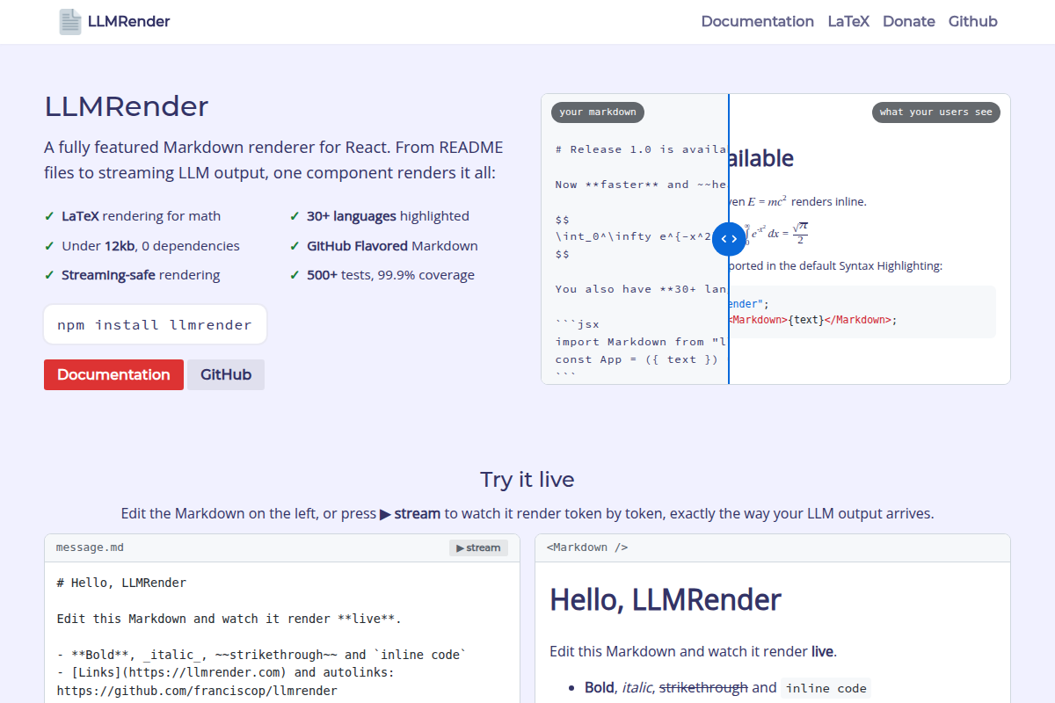Open the LaTeX nav link
The height and width of the screenshot is (703, 1055).
848,22
